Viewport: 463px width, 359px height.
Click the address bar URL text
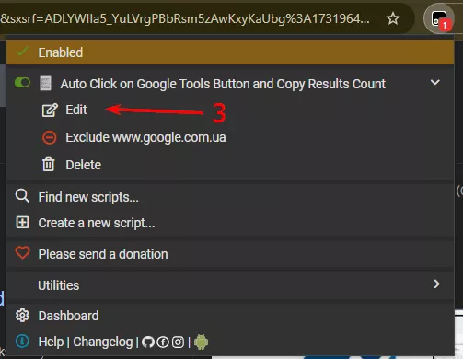185,19
